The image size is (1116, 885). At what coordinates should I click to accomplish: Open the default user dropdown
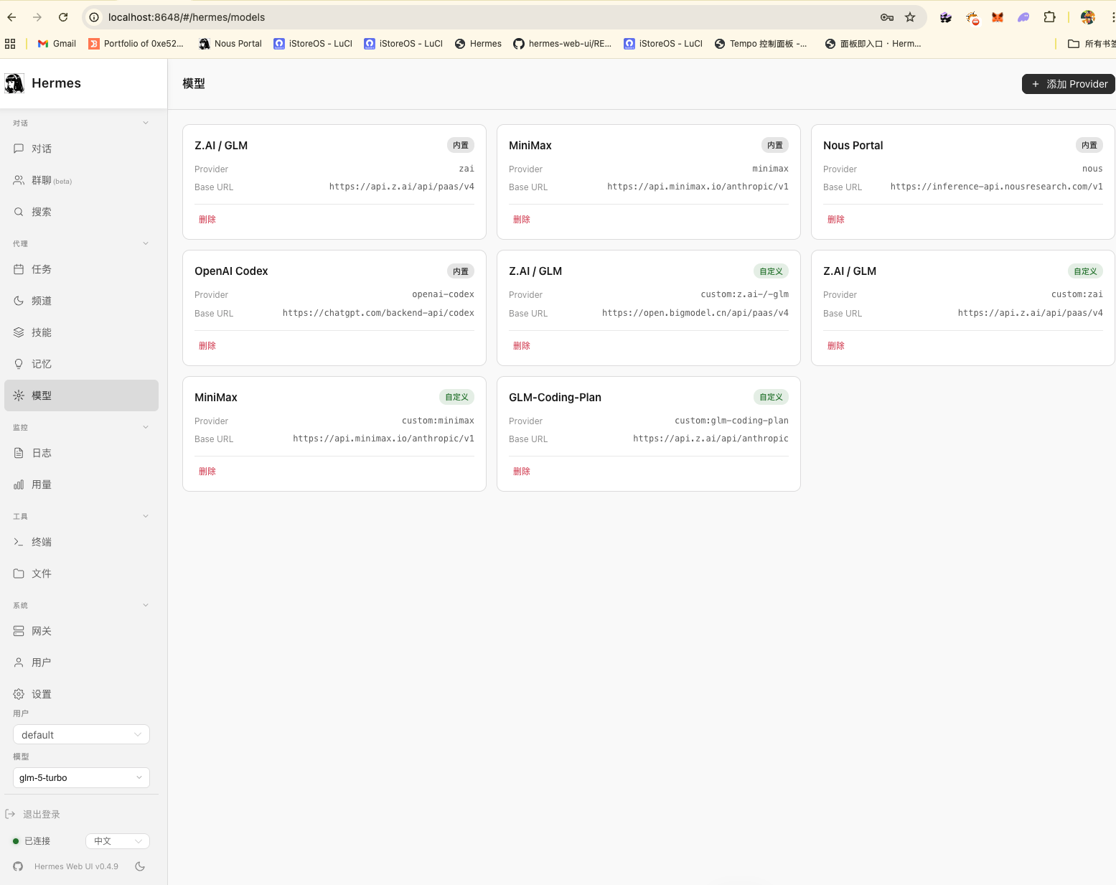81,734
